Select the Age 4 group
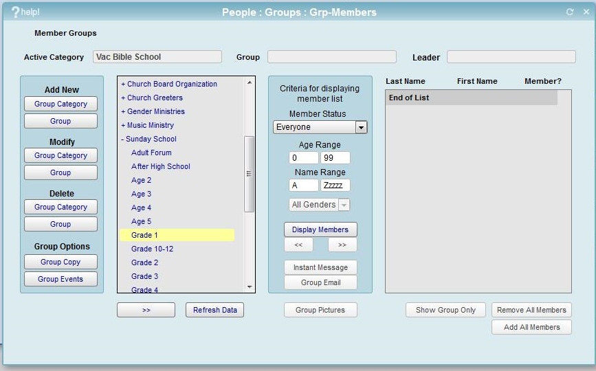The height and width of the screenshot is (371, 596). coord(141,207)
